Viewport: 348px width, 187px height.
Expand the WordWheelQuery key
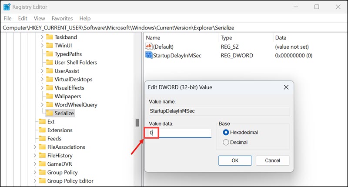coord(42,105)
